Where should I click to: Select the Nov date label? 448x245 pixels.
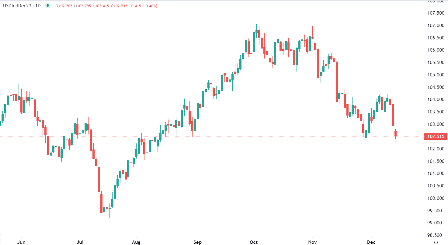click(x=312, y=242)
